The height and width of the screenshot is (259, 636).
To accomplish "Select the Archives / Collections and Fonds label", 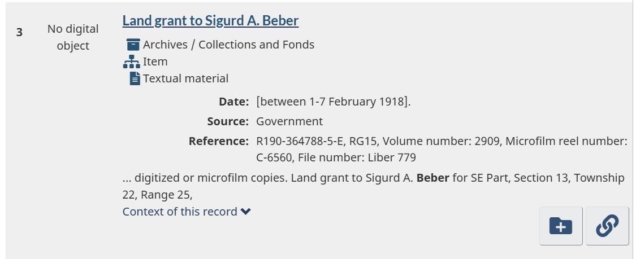I will (x=228, y=45).
